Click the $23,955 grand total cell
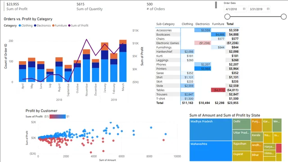The width and height of the screenshot is (288, 162). coord(233,103)
